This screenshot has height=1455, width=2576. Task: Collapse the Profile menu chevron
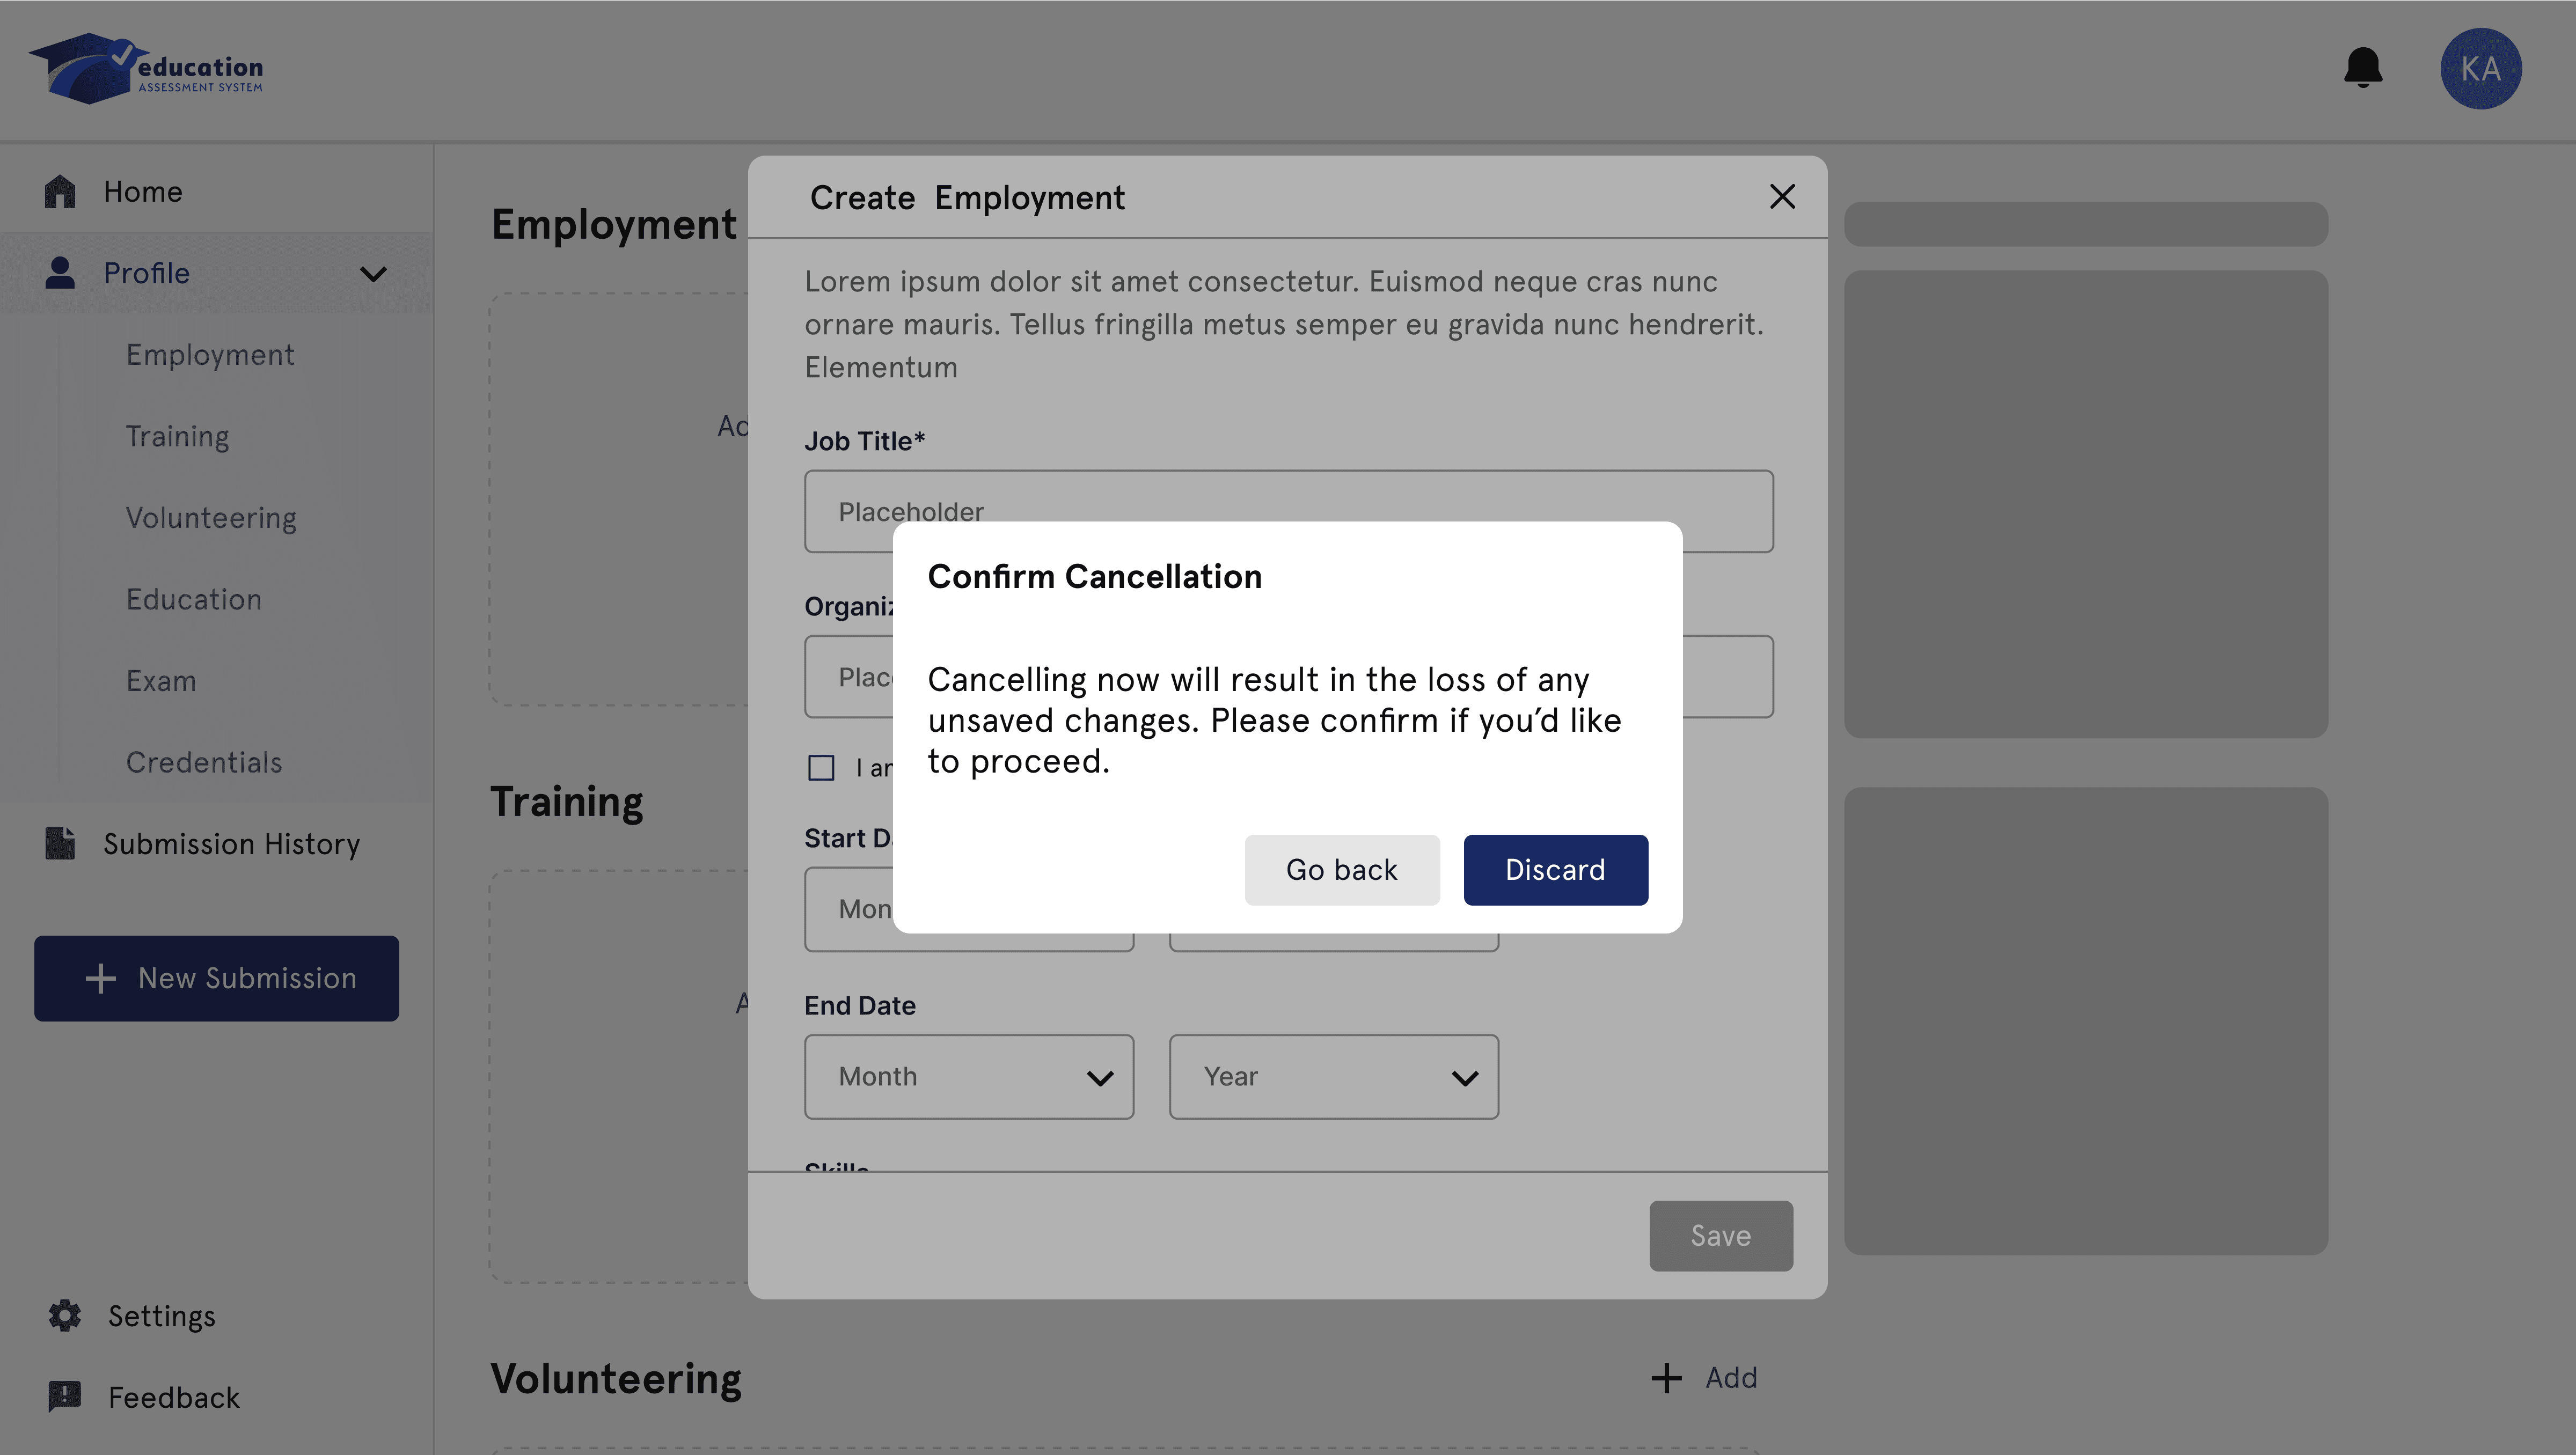(x=373, y=274)
